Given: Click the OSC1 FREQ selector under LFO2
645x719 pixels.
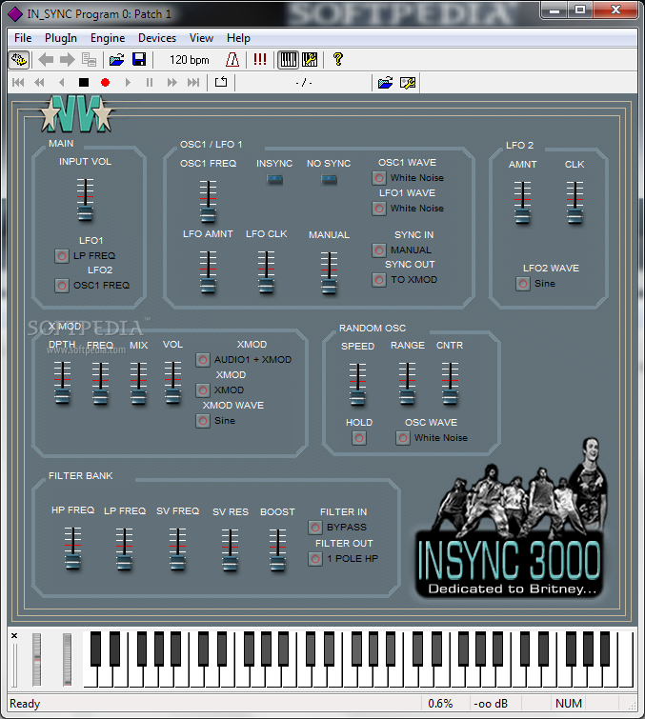Looking at the screenshot, I should [x=62, y=285].
